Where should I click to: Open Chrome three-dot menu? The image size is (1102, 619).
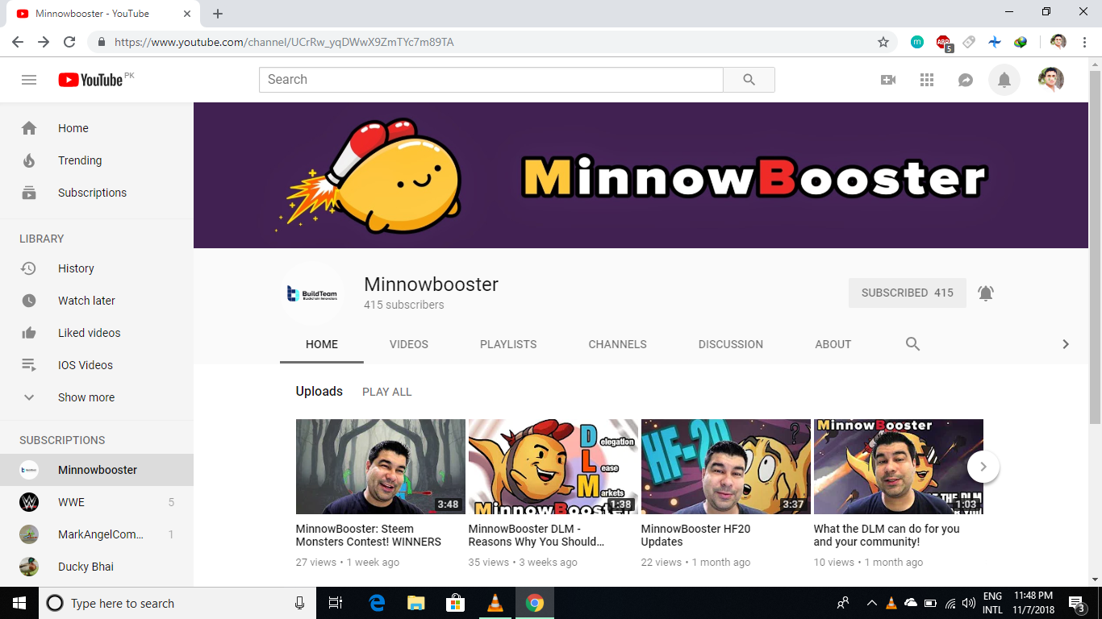(x=1085, y=42)
